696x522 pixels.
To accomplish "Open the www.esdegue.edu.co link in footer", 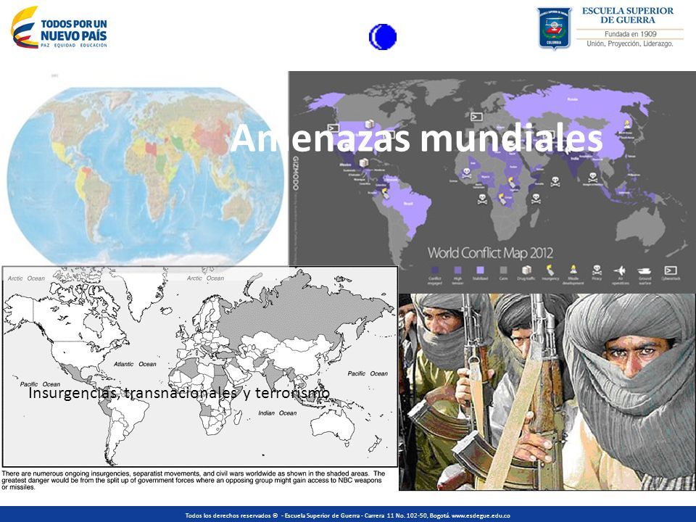I will [x=481, y=515].
